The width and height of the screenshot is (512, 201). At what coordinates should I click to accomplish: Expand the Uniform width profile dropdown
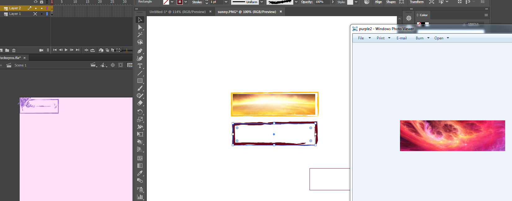click(x=262, y=2)
